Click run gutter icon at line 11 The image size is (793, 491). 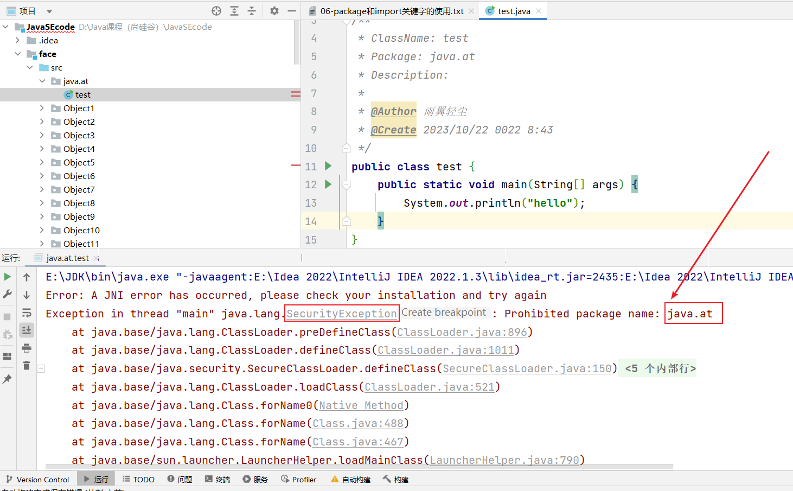tap(328, 166)
